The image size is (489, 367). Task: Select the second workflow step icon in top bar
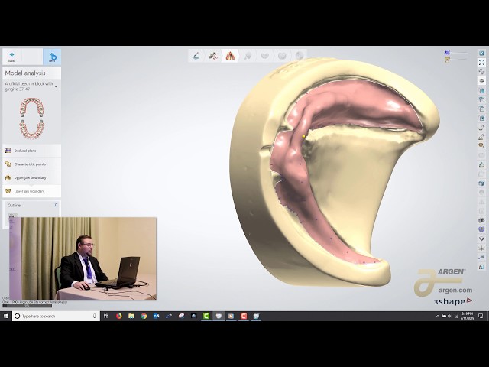click(213, 56)
